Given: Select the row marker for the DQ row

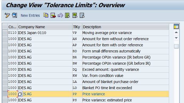Looking at the screenshot, I should click(x=5, y=69).
